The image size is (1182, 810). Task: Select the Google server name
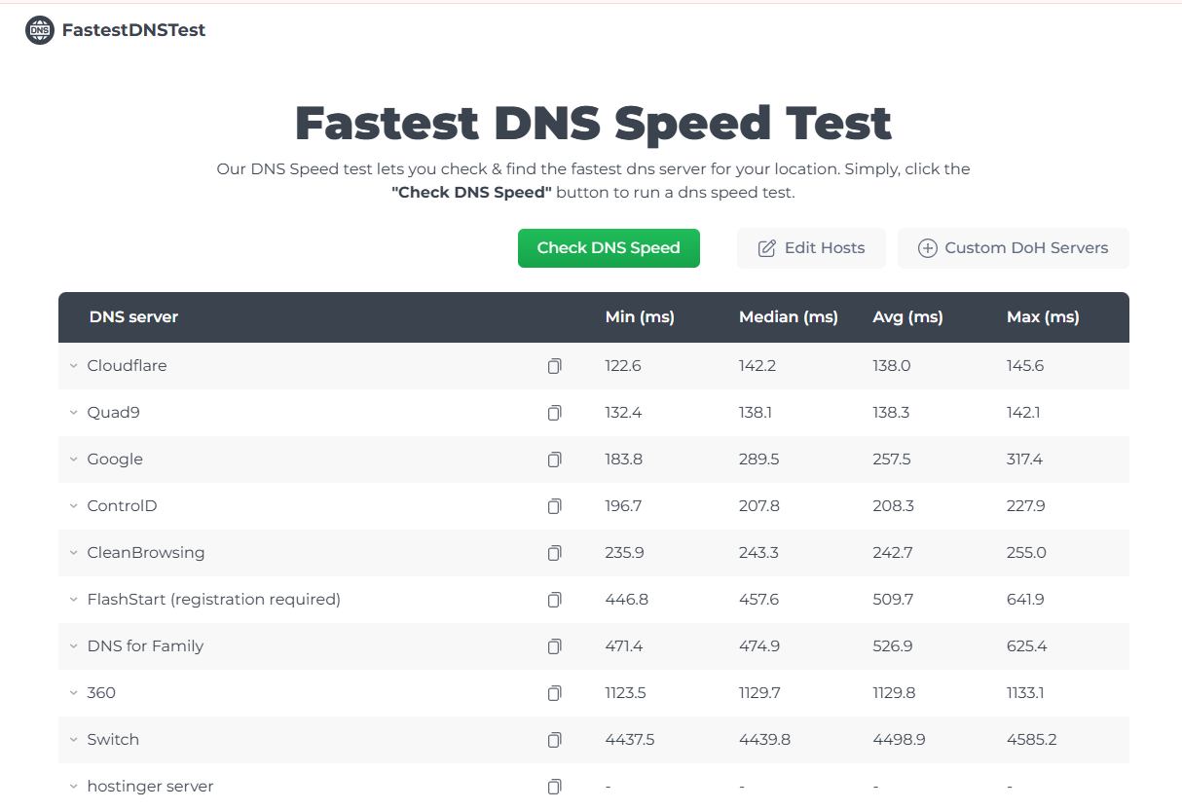(115, 460)
